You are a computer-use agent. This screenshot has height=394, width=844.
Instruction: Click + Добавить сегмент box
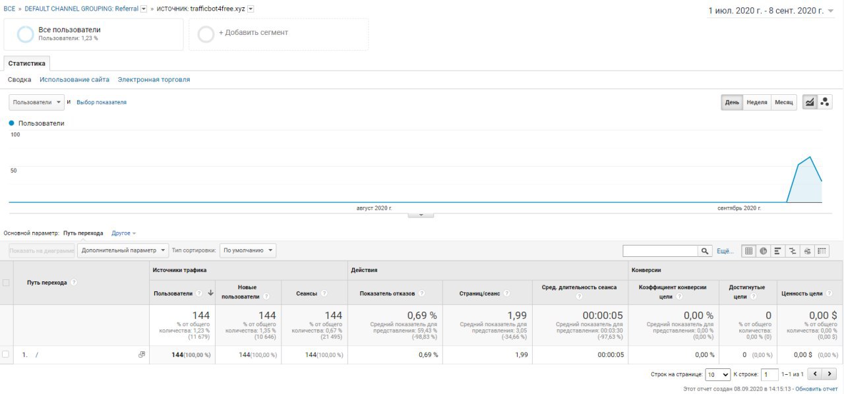click(279, 34)
